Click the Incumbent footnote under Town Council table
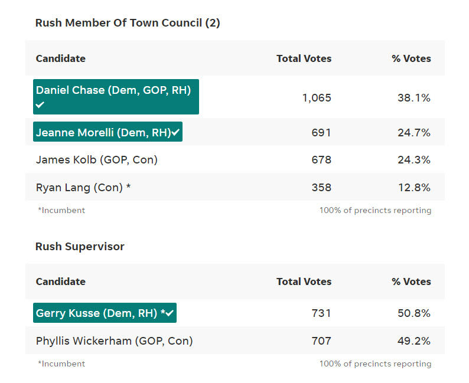 (61, 210)
